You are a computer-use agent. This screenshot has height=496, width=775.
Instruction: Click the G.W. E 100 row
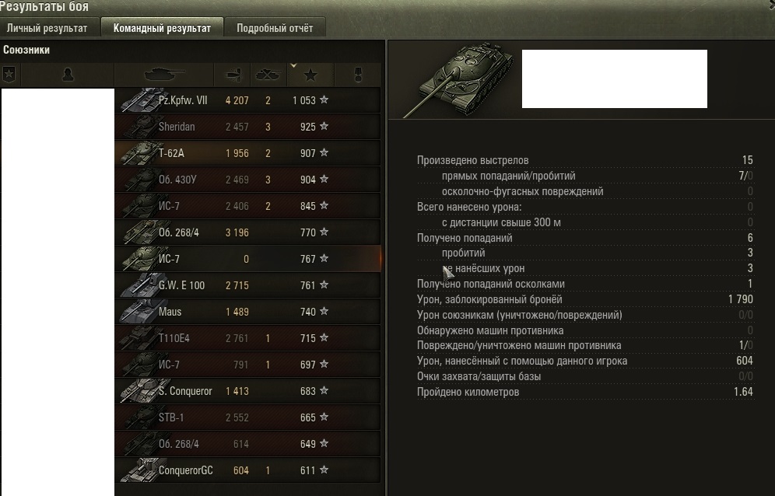247,285
